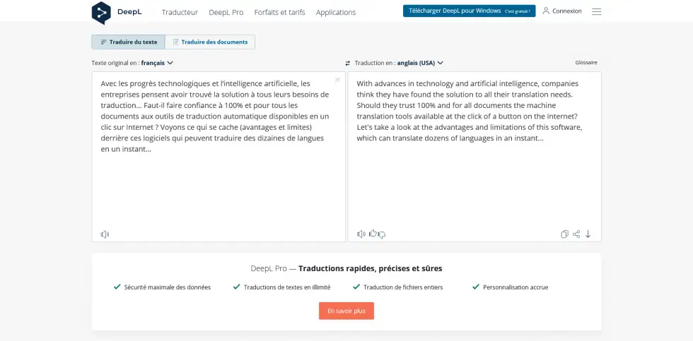This screenshot has height=341, width=693.
Task: Clear the source text with X
Action: click(337, 80)
